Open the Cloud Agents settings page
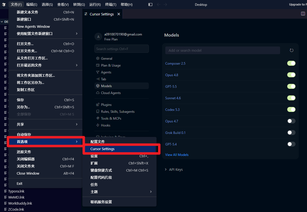This screenshot has width=307, height=212. pos(121,93)
